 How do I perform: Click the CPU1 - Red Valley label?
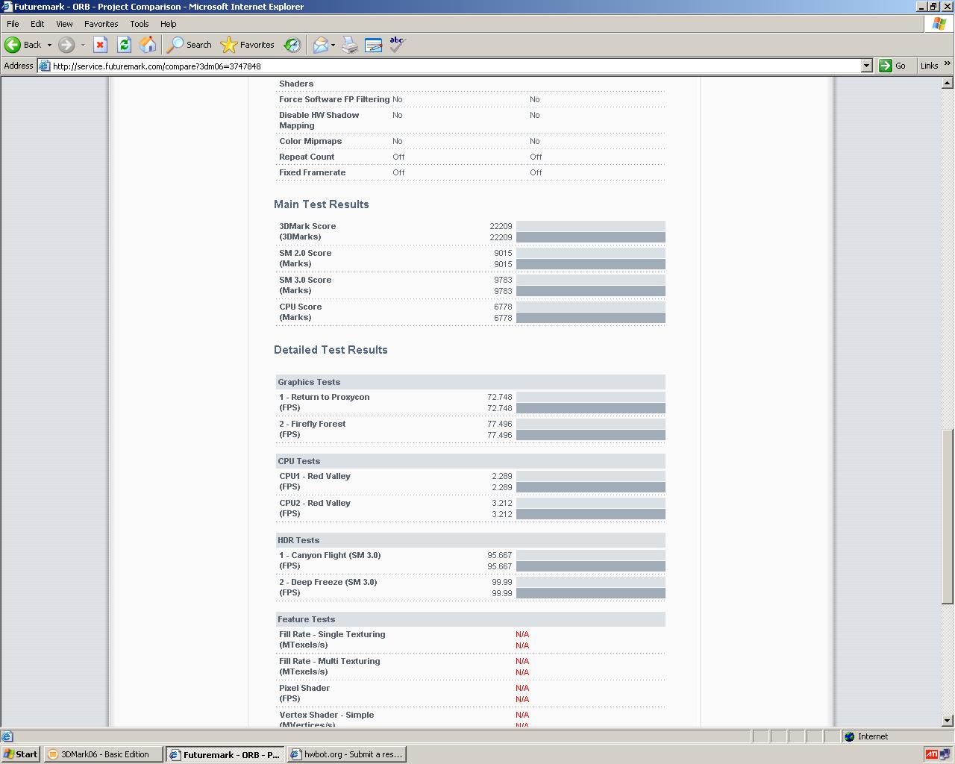pos(315,476)
